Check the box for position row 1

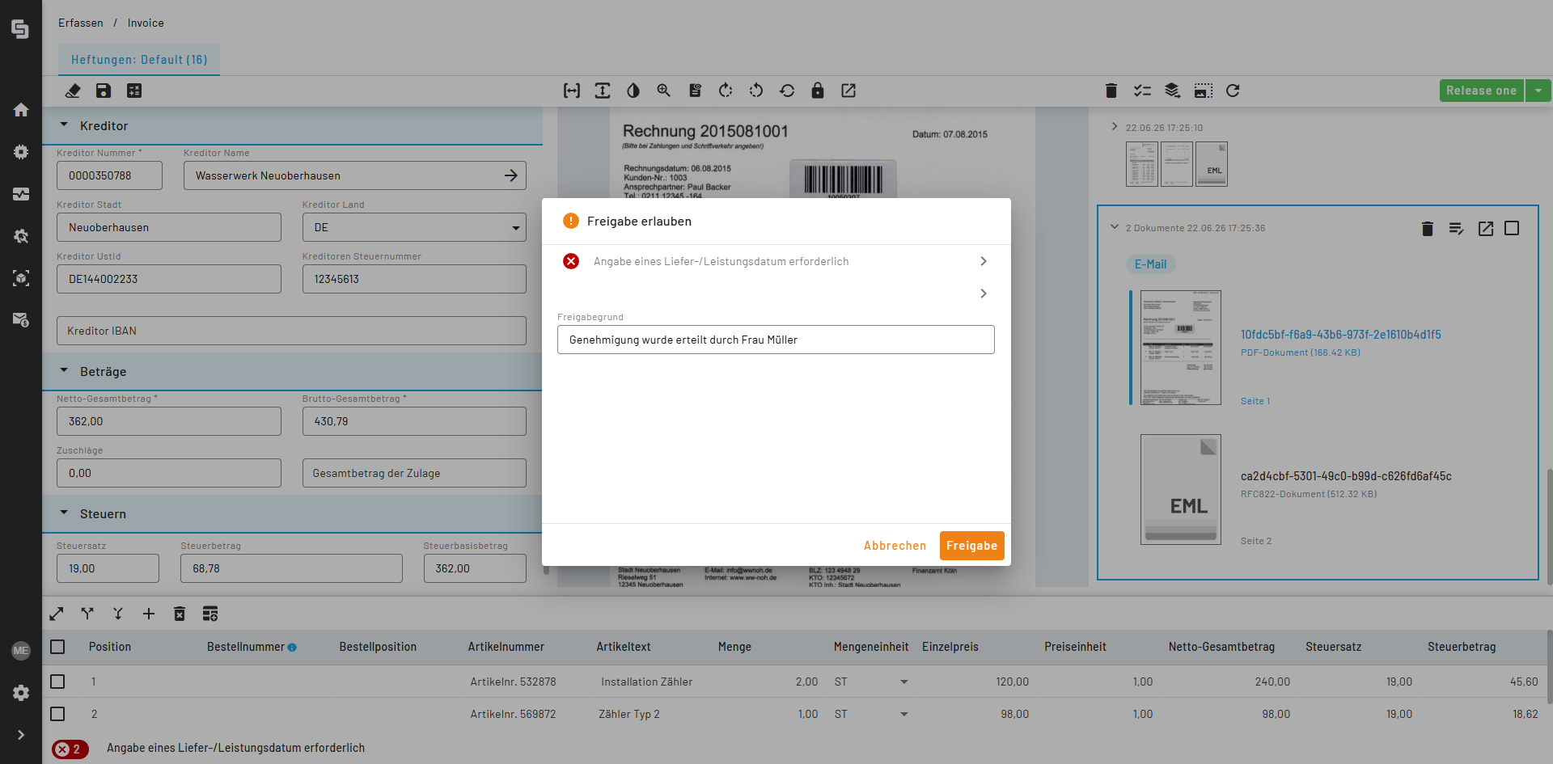point(57,682)
